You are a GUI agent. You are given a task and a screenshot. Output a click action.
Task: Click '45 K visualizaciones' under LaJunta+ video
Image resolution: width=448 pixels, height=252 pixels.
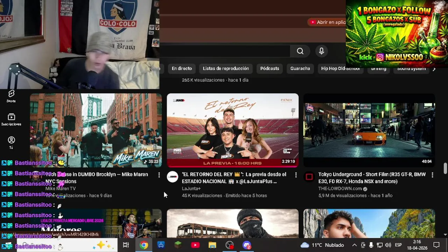click(x=202, y=196)
